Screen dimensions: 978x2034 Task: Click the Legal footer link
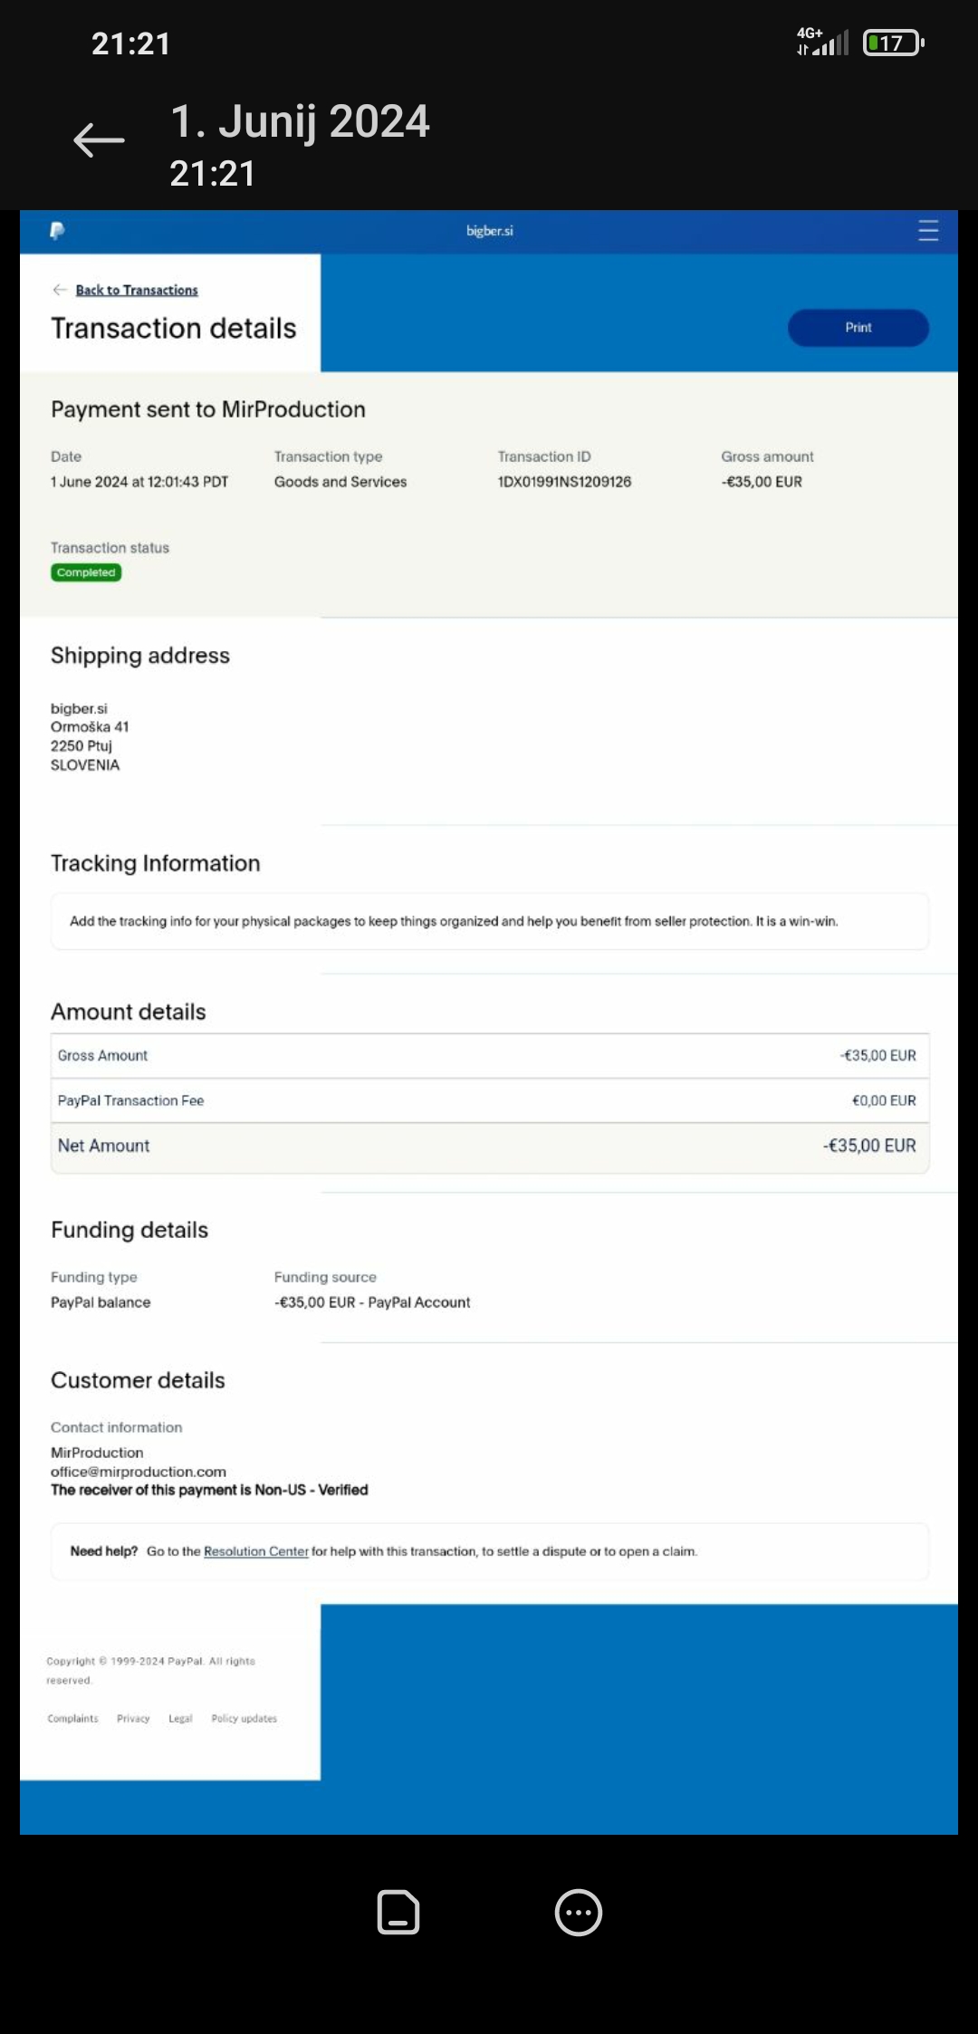[x=180, y=1718]
